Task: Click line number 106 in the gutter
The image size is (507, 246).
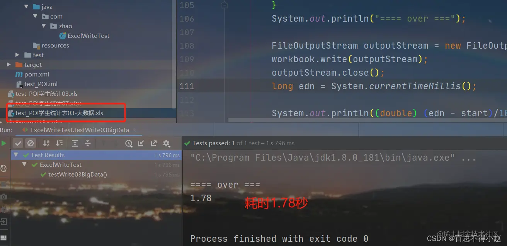Action: [187, 19]
